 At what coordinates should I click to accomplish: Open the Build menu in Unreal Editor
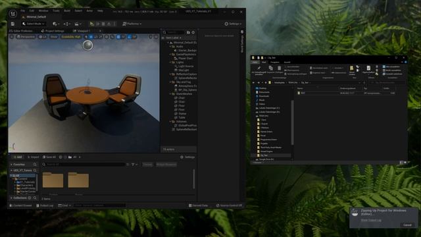coord(67,11)
